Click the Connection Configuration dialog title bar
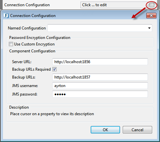 pyautogui.click(x=76, y=15)
